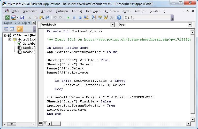Toggle folders view in the Project panel
The width and height of the screenshot is (198, 129).
(20, 29)
